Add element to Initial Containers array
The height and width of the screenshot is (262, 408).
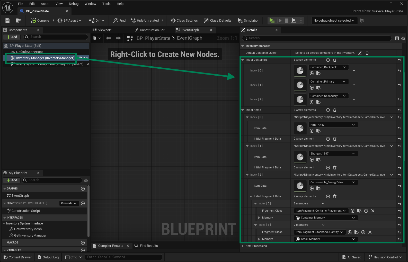click(x=328, y=60)
